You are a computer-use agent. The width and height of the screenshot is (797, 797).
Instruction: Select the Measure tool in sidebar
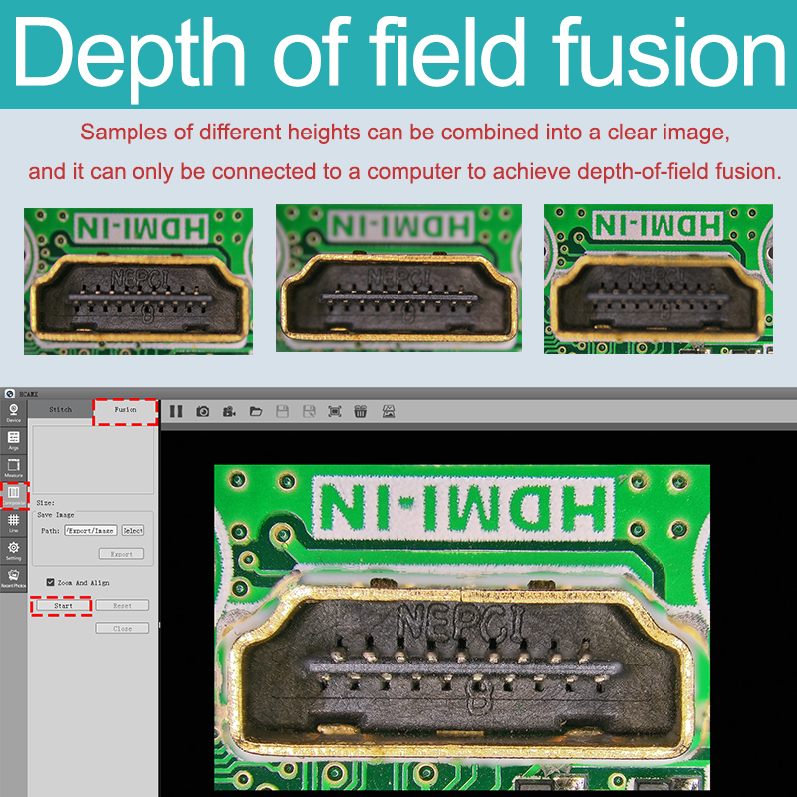pos(13,468)
